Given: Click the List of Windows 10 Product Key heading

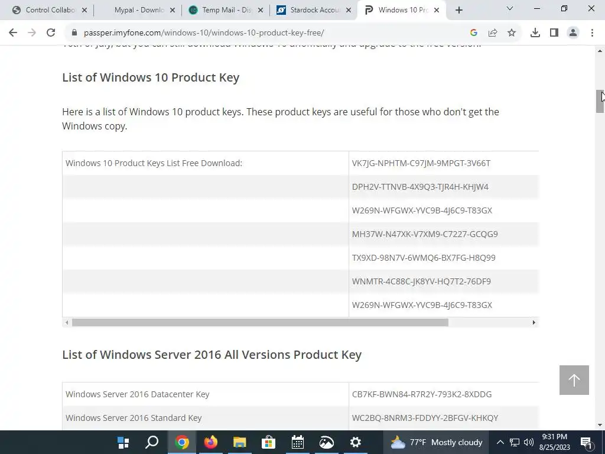Looking at the screenshot, I should 151,77.
